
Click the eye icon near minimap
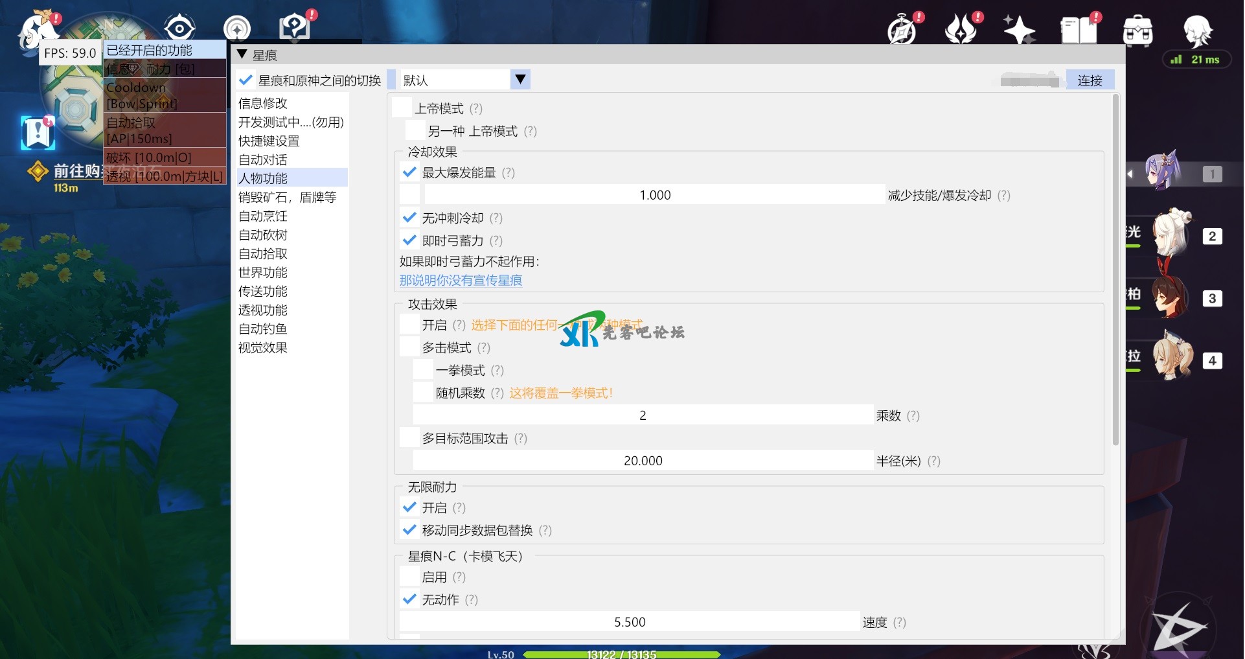179,29
